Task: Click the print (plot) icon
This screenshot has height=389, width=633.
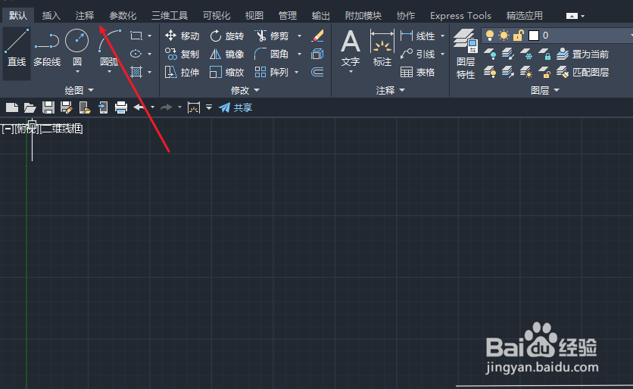Action: pos(121,107)
